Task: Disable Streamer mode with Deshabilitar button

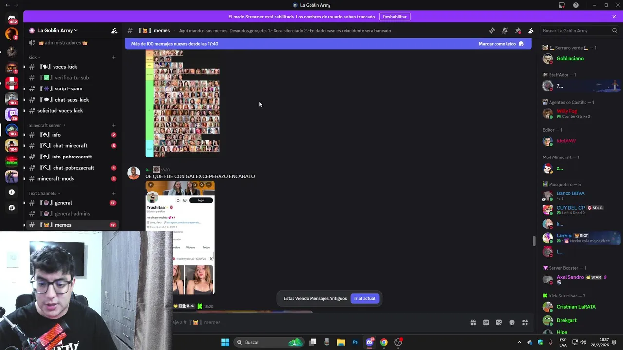Action: (x=394, y=17)
